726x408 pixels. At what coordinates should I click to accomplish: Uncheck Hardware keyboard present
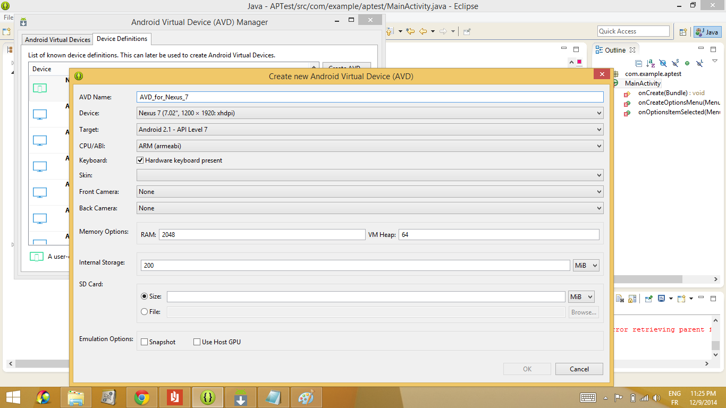[140, 160]
